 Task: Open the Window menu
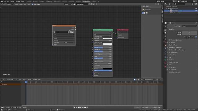click(18, 1)
